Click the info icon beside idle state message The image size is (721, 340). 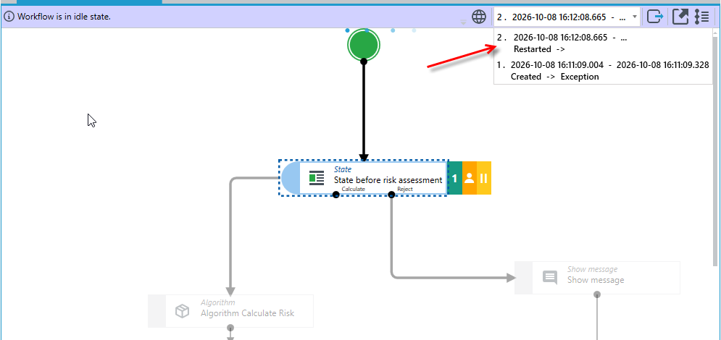click(x=9, y=17)
